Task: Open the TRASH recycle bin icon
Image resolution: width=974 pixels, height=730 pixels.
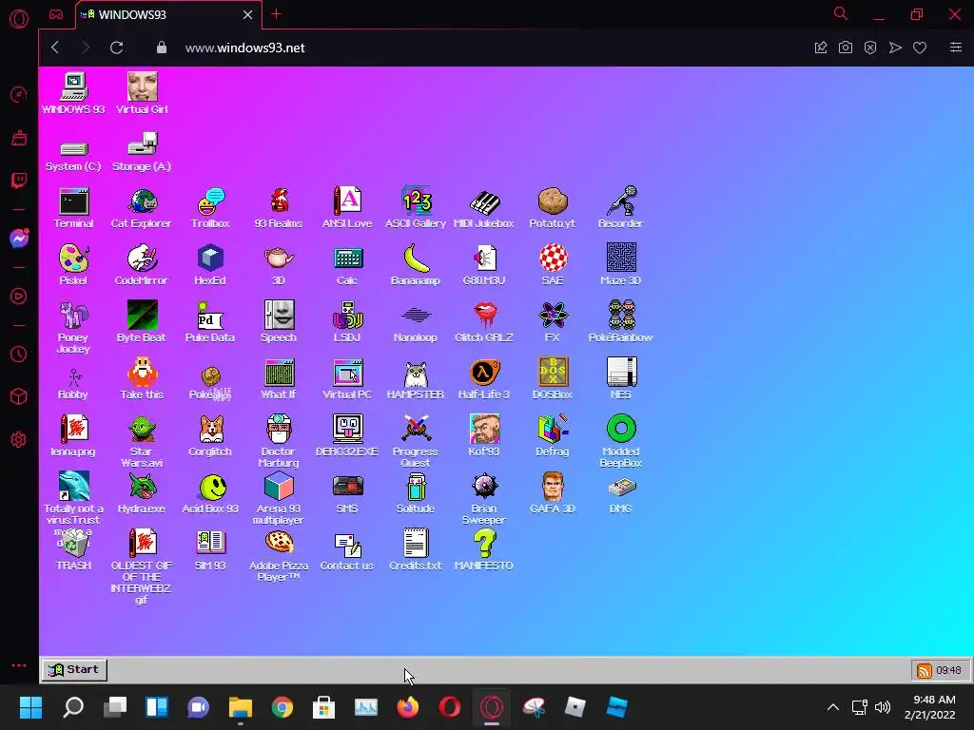Action: (x=73, y=550)
